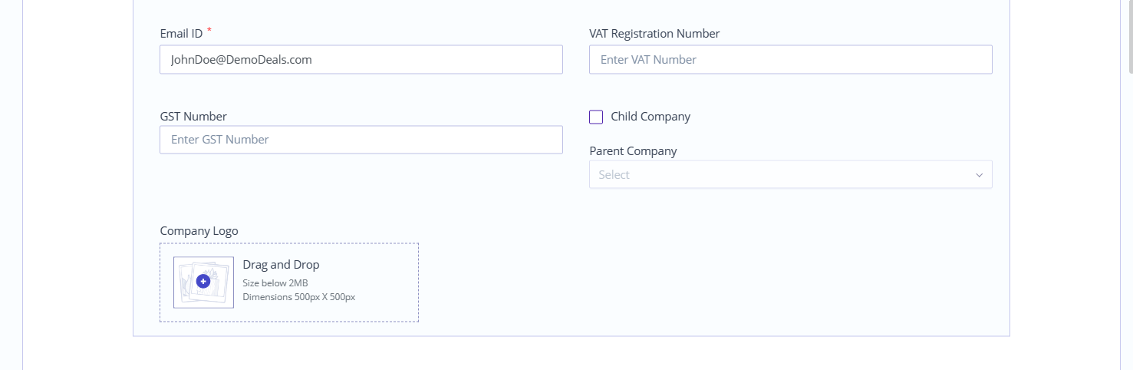The image size is (1133, 370).
Task: Click the blue plus upload icon
Action: pyautogui.click(x=203, y=282)
